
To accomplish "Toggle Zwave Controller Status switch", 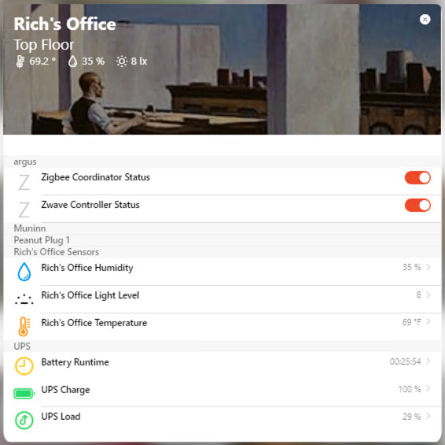I will [417, 205].
